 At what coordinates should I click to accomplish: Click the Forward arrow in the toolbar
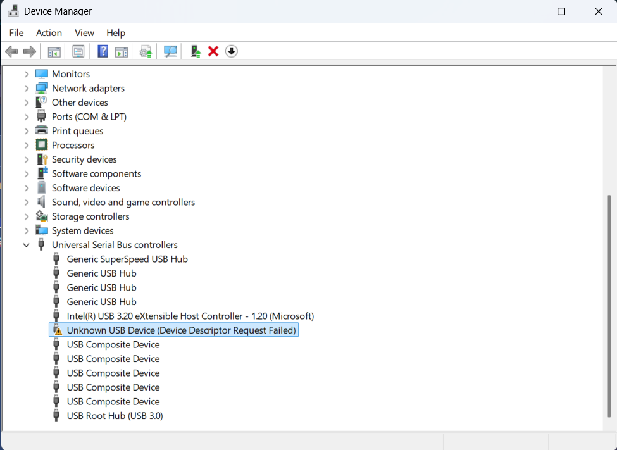click(x=30, y=51)
